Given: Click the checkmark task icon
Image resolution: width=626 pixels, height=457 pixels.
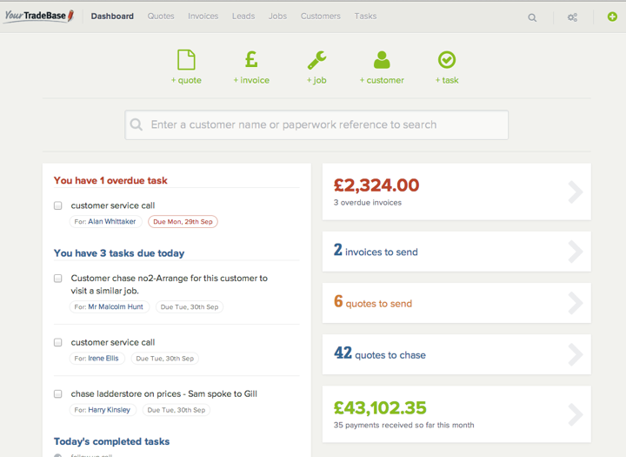Looking at the screenshot, I should [447, 59].
